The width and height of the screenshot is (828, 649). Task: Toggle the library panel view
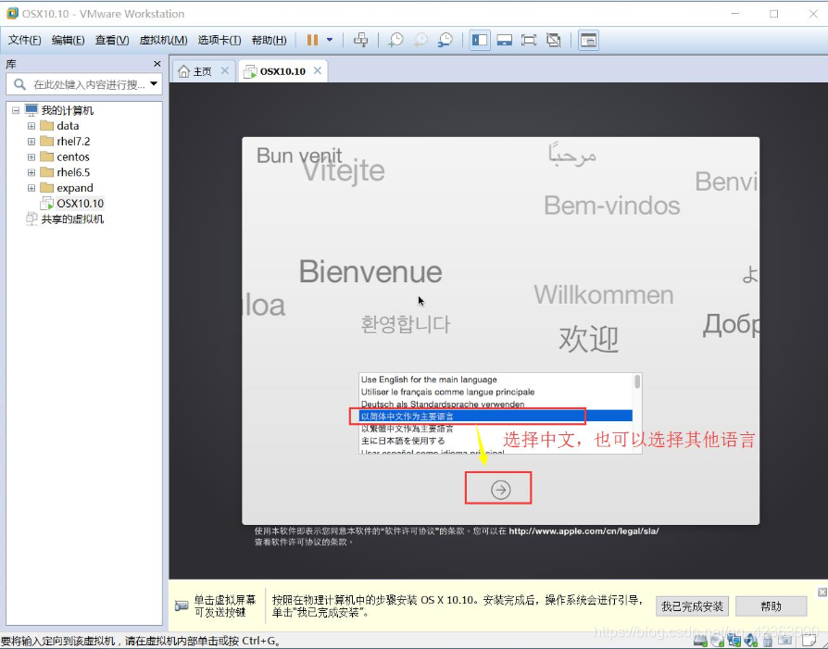[x=480, y=40]
